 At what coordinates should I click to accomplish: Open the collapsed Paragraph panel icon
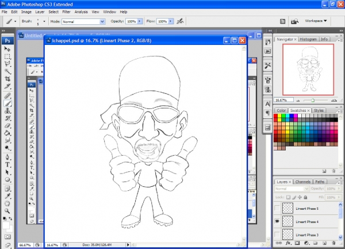point(267,113)
